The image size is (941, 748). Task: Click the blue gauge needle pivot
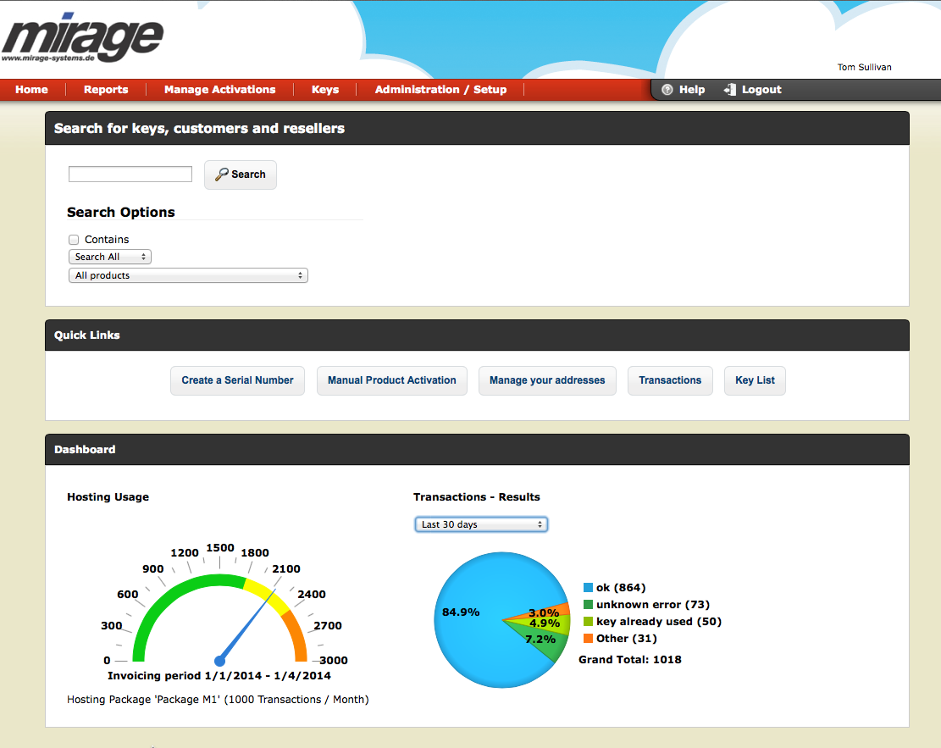[220, 660]
